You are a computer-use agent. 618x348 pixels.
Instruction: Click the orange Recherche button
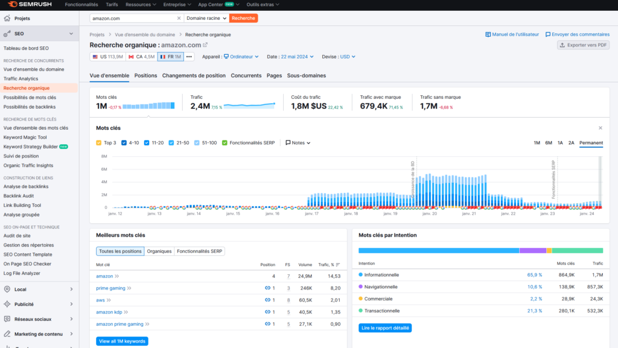(244, 18)
